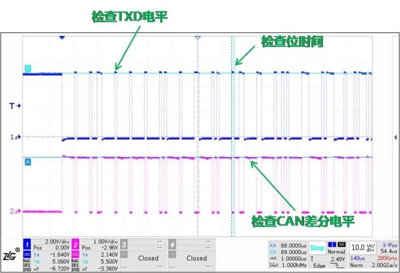Click channel 1 DC coupling icon

click(27, 254)
